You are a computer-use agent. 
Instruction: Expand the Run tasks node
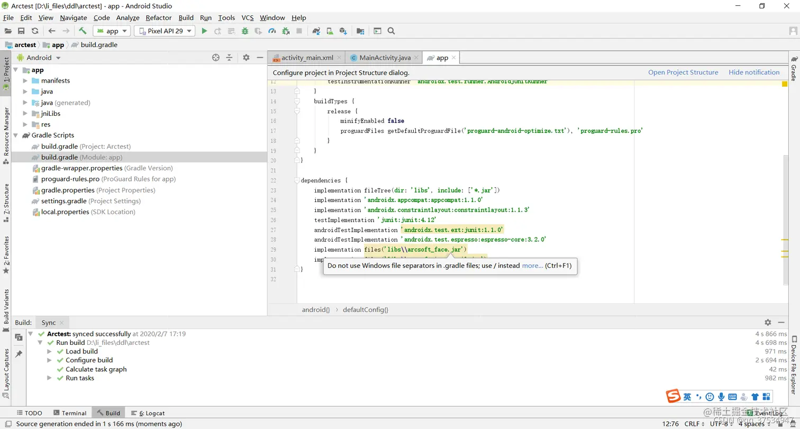tap(49, 378)
